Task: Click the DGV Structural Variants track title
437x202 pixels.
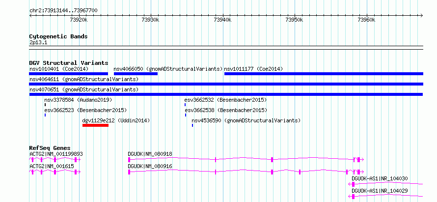Action: 69,63
